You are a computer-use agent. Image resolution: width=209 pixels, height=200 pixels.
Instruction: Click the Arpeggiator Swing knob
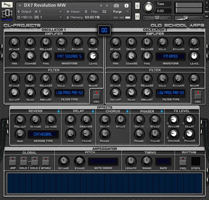[147, 161]
